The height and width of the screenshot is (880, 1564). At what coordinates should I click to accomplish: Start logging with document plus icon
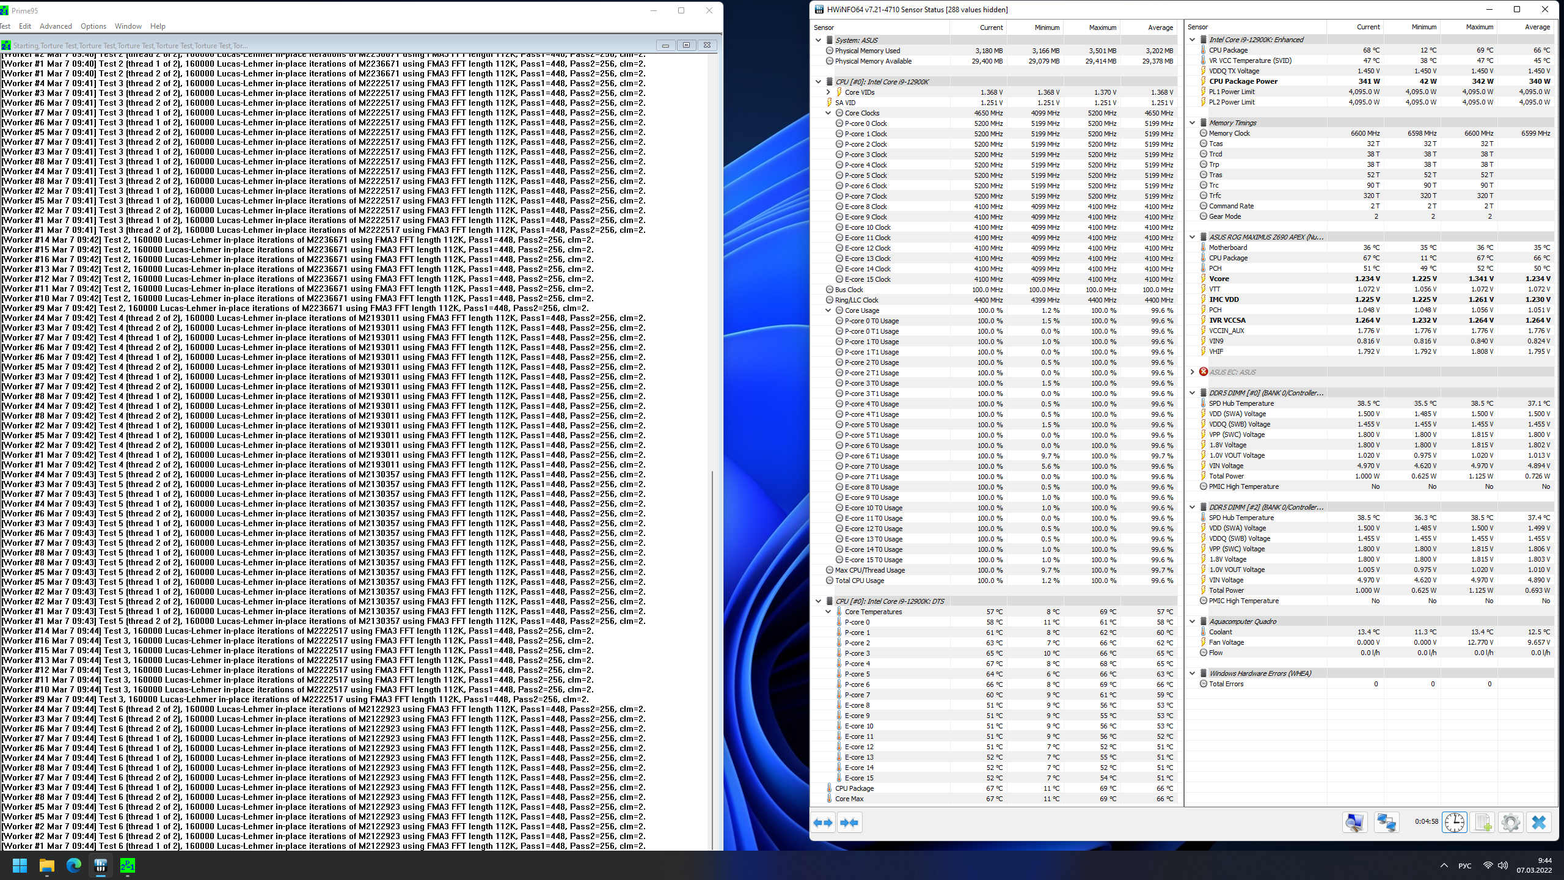(x=1483, y=823)
